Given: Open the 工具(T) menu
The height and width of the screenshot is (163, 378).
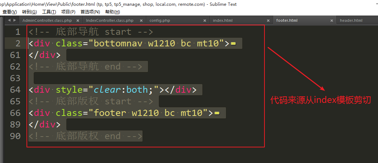Looking at the screenshot, I should (x=49, y=12).
